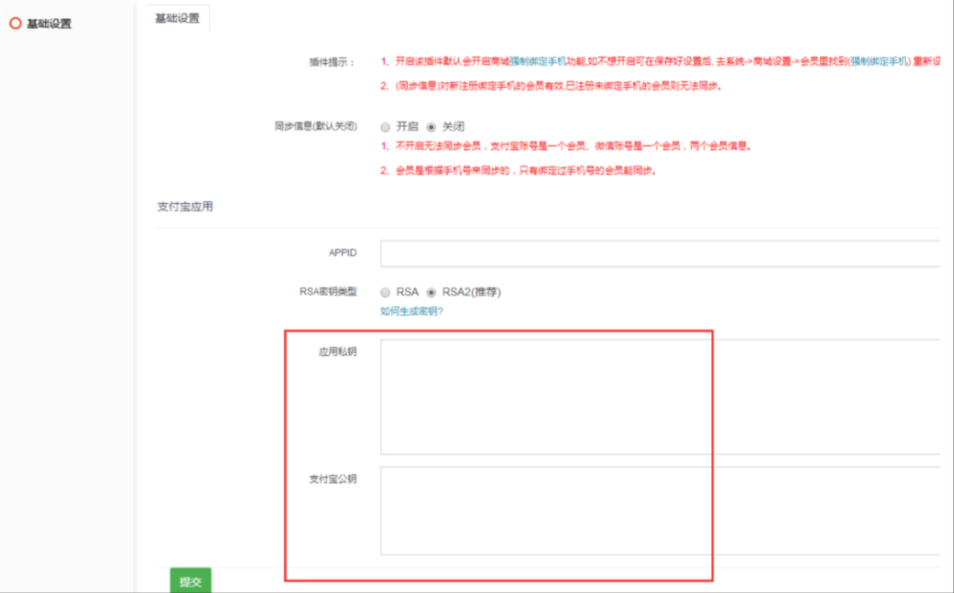Click the 插件提示 label text
This screenshot has height=593, width=954.
pyautogui.click(x=332, y=62)
